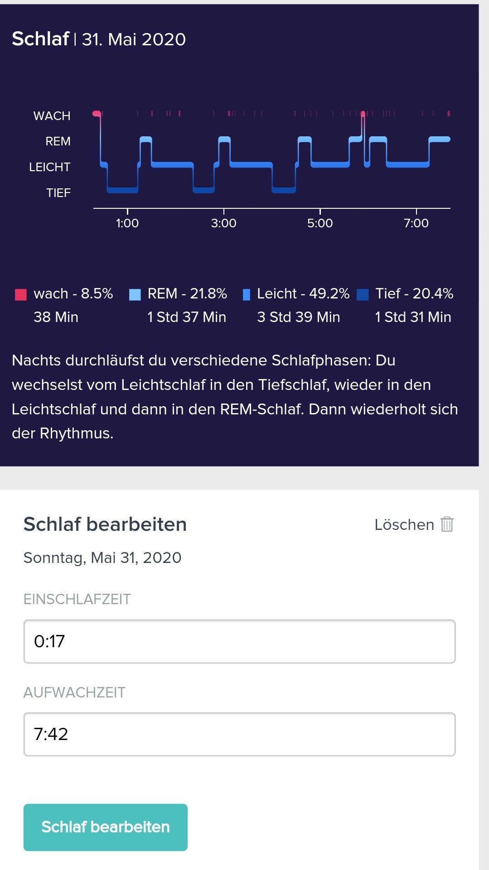Click the WACH axis label
This screenshot has height=870, width=489.
point(52,116)
